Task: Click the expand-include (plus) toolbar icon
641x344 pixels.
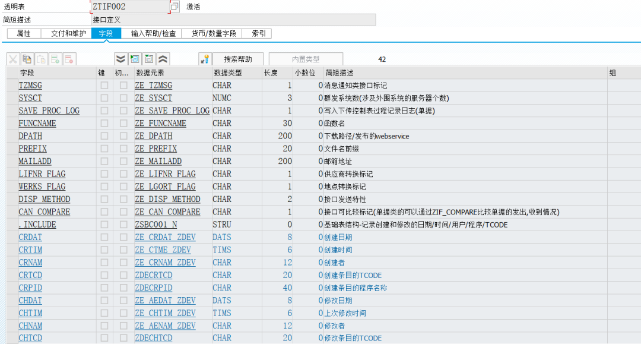Action: click(x=135, y=59)
